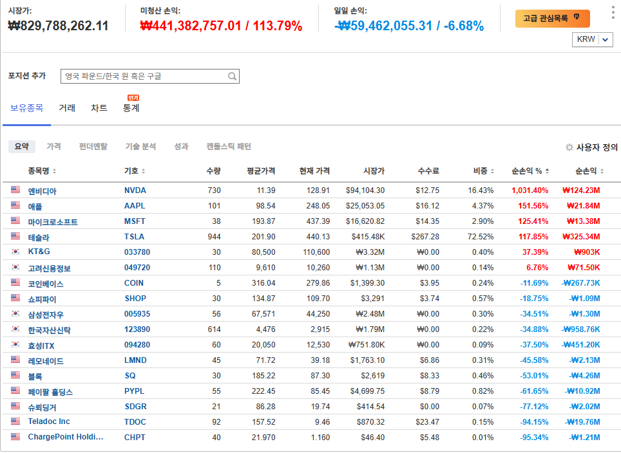This screenshot has height=453, width=621.
Task: Click the US flag in the CHPT row
Action: [15, 436]
